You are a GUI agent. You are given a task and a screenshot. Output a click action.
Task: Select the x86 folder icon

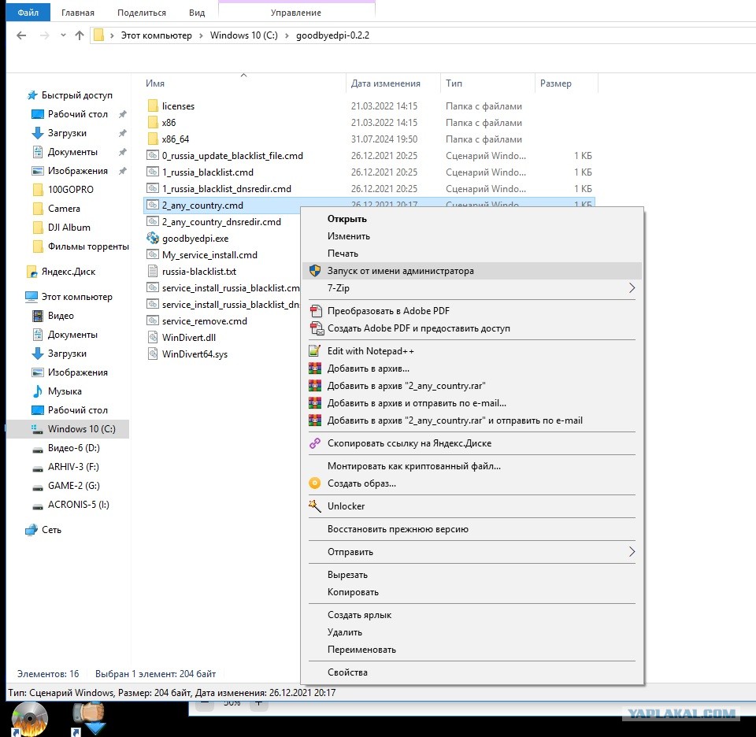(153, 122)
